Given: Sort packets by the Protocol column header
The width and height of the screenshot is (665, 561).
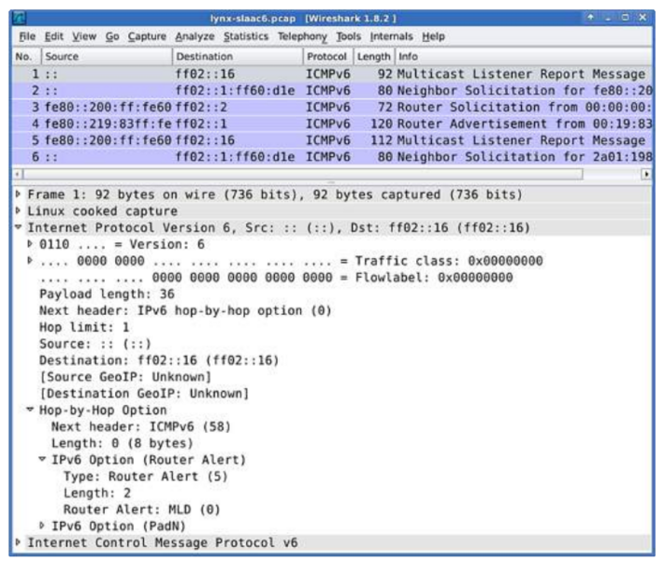Looking at the screenshot, I should point(325,56).
